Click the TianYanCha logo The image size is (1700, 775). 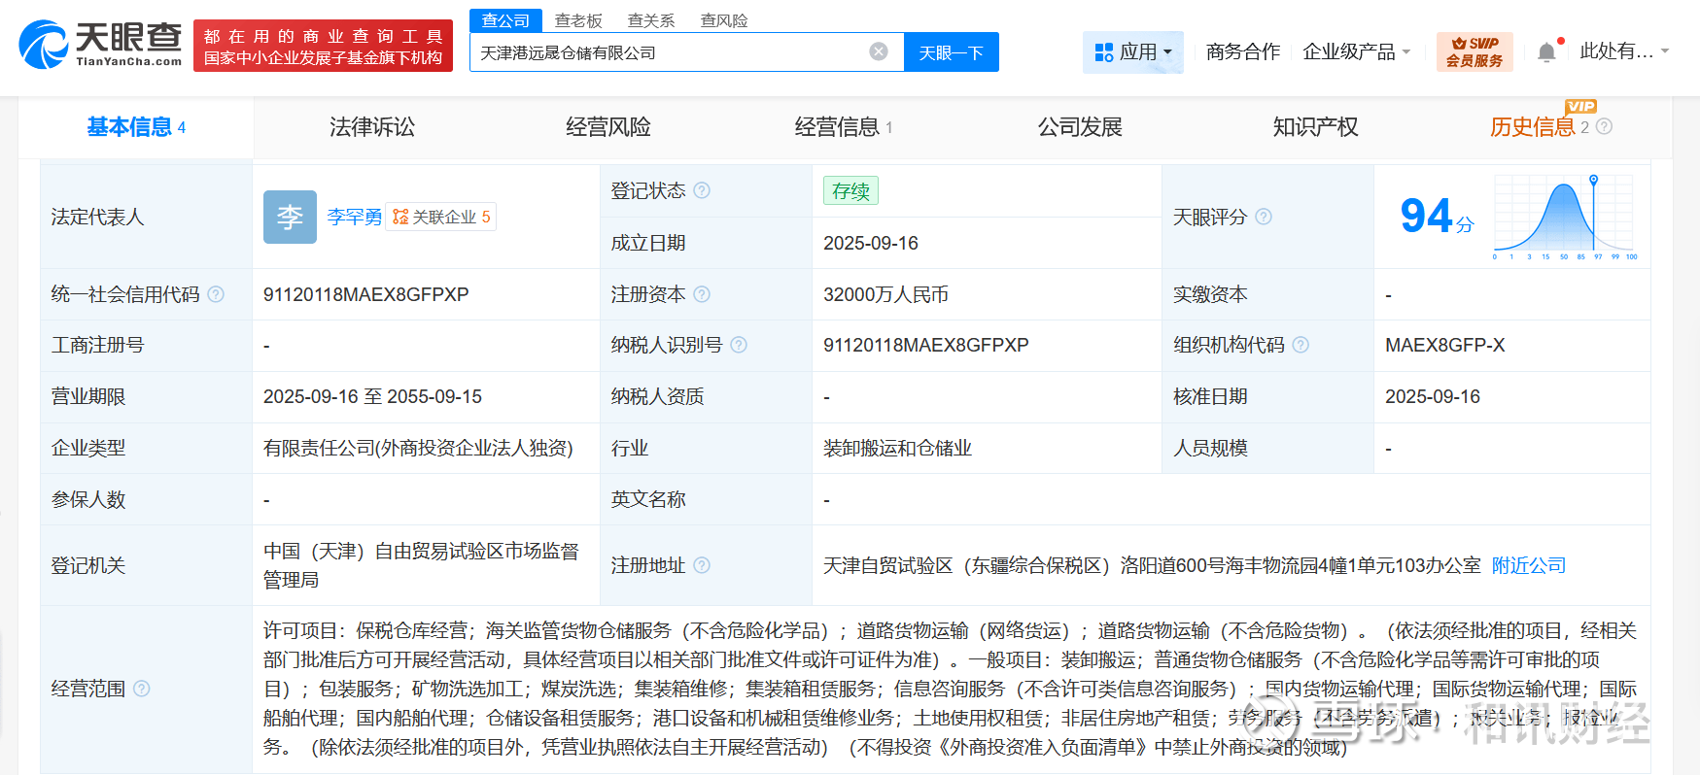point(100,45)
